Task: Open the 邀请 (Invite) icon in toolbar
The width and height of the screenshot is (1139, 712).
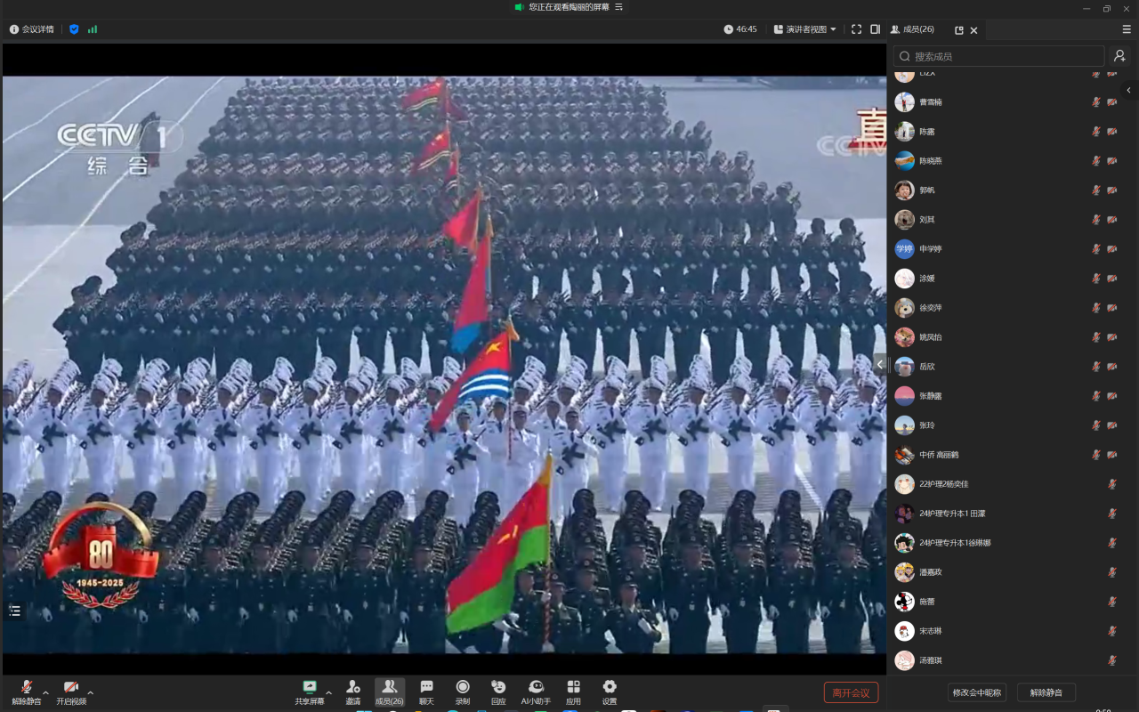Action: pos(353,692)
